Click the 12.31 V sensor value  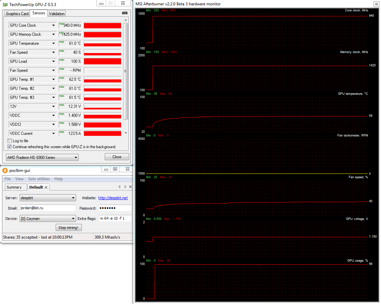75,106
